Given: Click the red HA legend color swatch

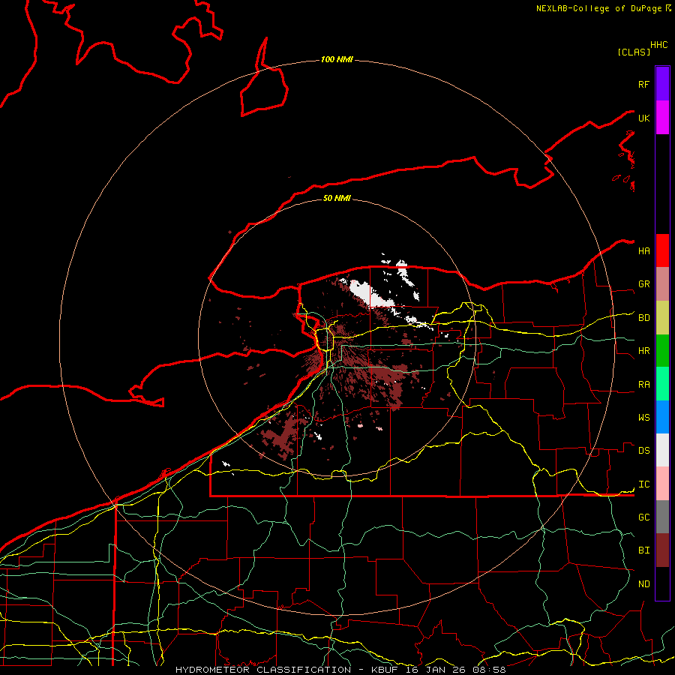Looking at the screenshot, I should [662, 250].
